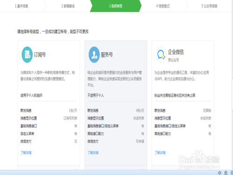Go to step 2 邮箱激活
The height and width of the screenshot is (175, 233).
click(68, 6)
